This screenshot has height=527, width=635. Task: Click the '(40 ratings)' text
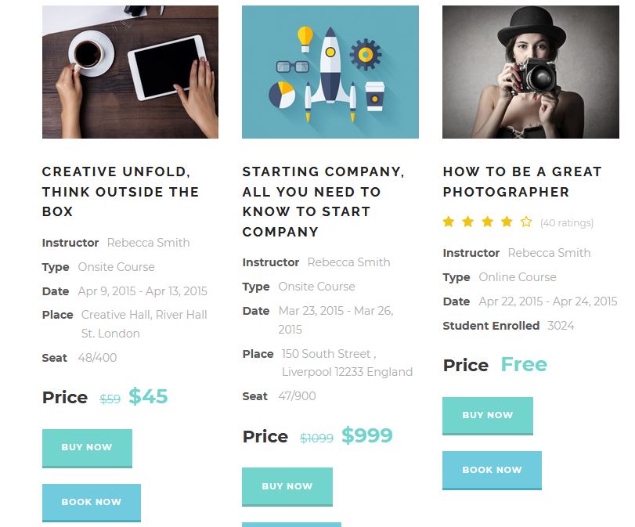point(567,223)
